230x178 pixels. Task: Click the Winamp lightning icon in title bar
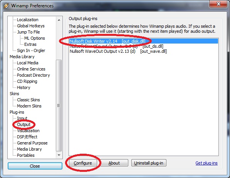pos(6,6)
